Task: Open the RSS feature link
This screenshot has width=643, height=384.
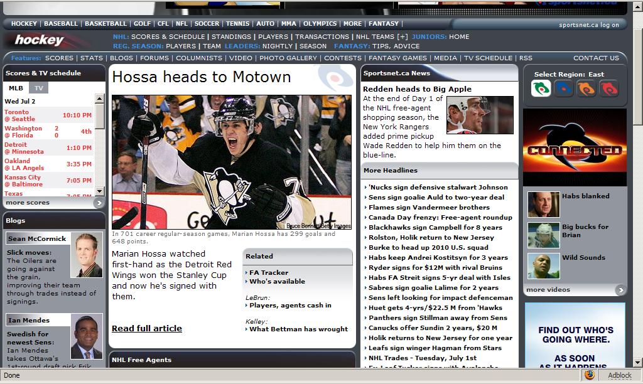Action: tap(526, 58)
